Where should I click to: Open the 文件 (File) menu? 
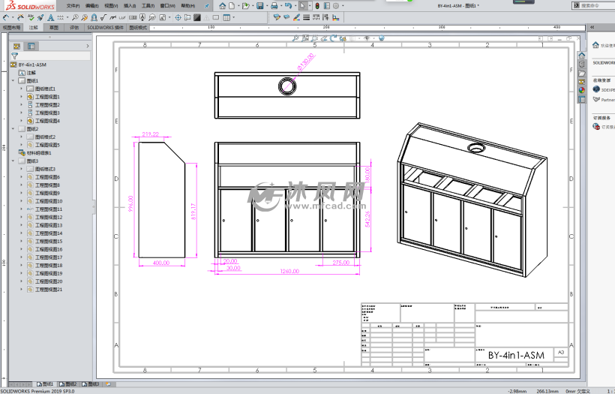[x=72, y=5]
